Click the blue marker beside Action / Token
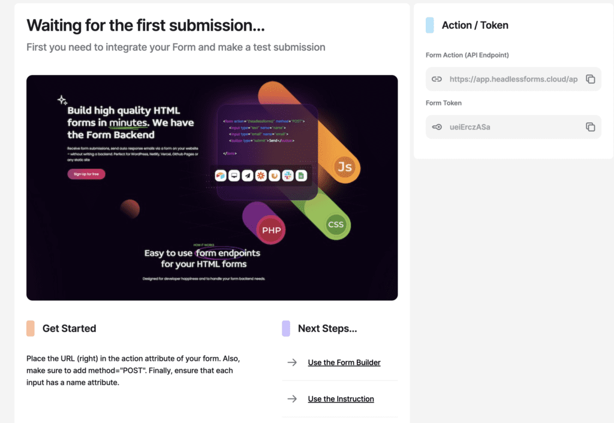 click(x=429, y=25)
